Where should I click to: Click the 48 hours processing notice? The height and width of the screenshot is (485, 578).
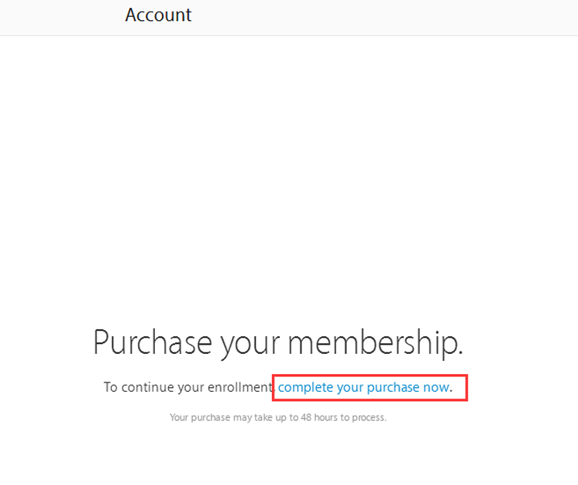pyautogui.click(x=278, y=418)
